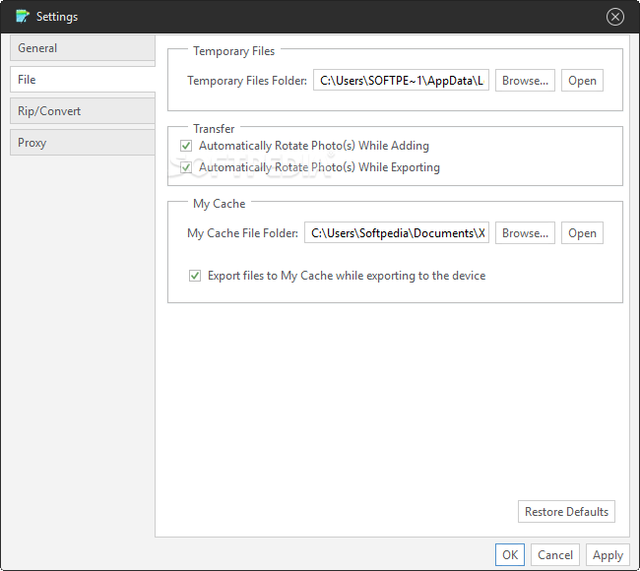This screenshot has height=571, width=640.
Task: Open the General settings tab
Action: click(x=83, y=48)
